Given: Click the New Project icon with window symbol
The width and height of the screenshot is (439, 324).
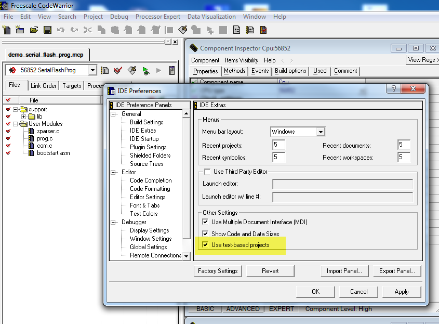Looking at the screenshot, I should point(20,30).
